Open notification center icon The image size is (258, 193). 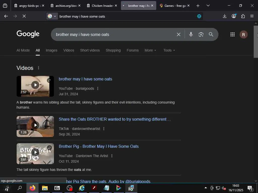(250, 188)
